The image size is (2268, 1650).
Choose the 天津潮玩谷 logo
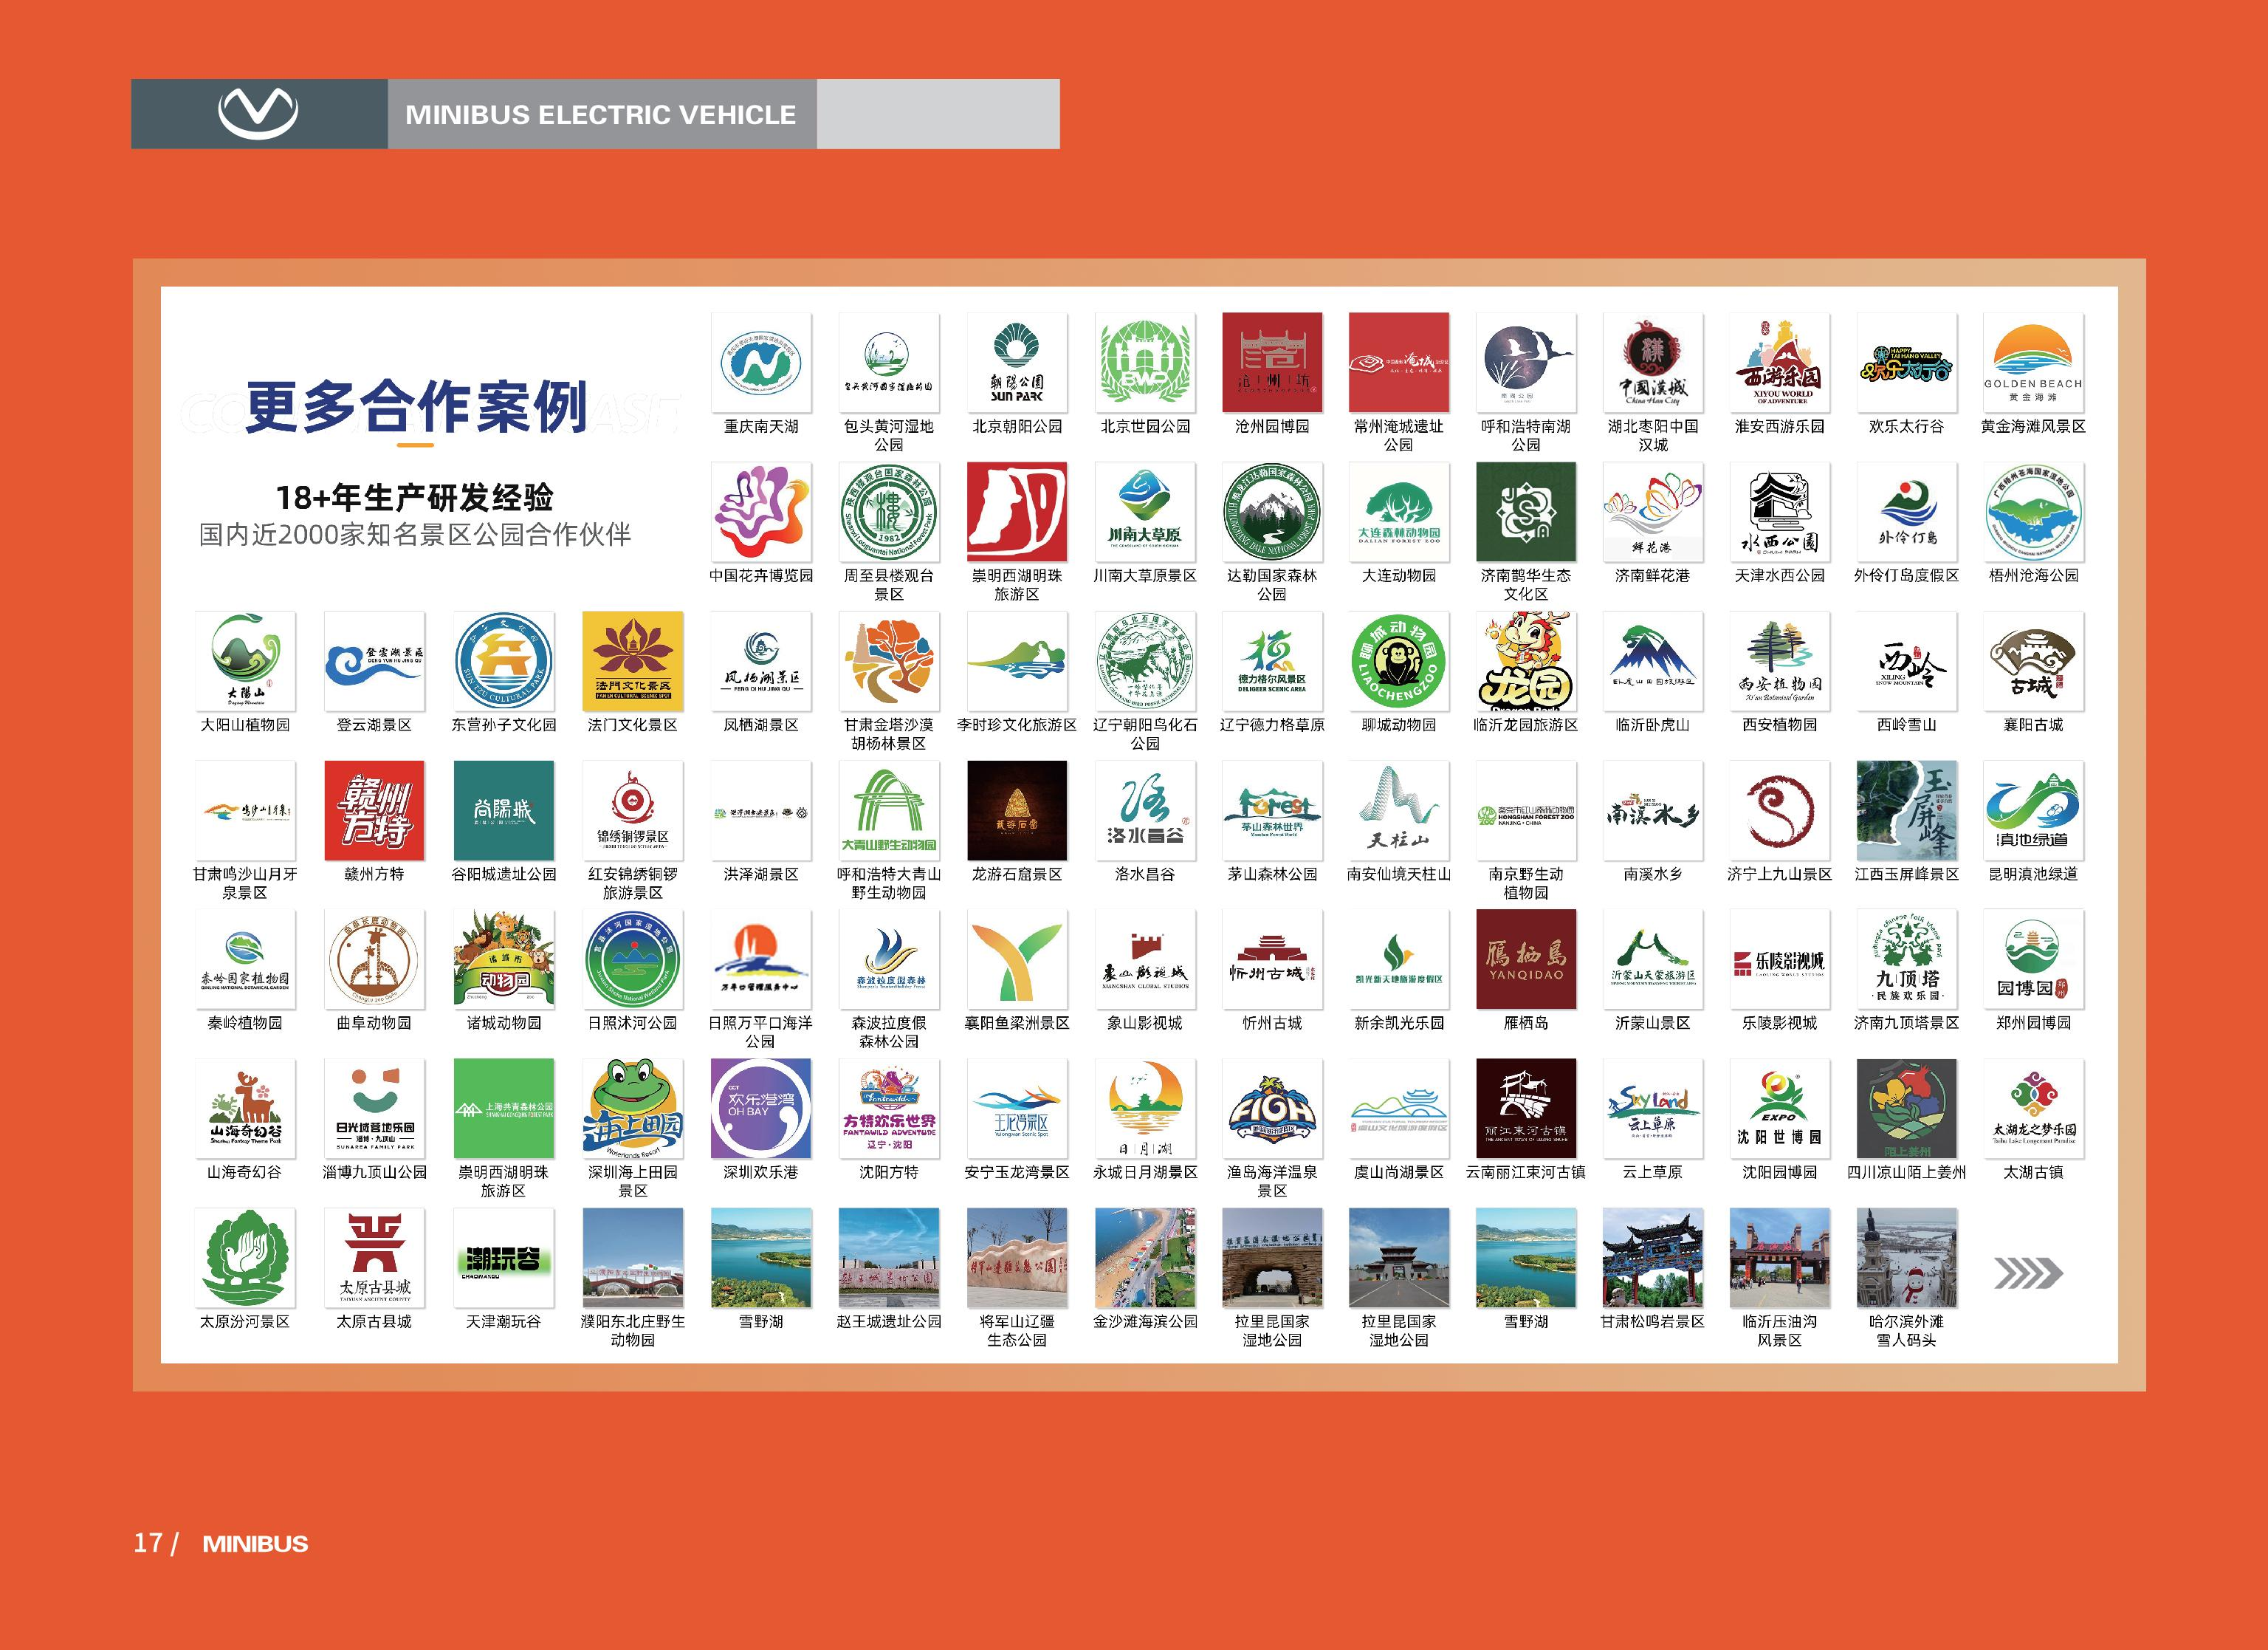(x=503, y=1258)
